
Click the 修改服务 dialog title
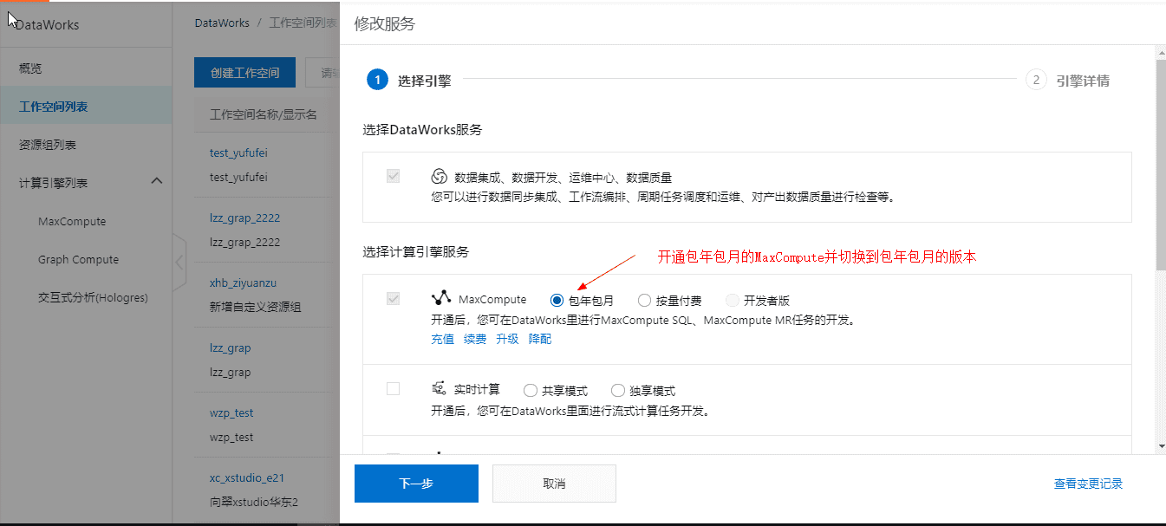point(385,23)
